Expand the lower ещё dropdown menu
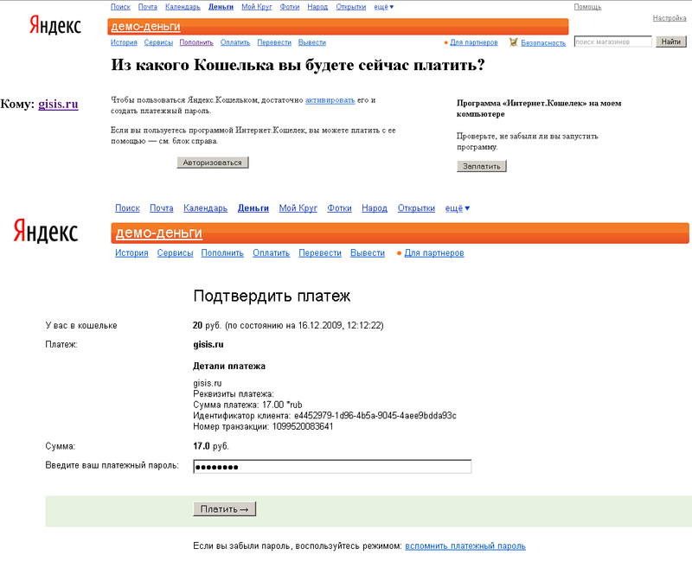The image size is (692, 568). [x=458, y=208]
